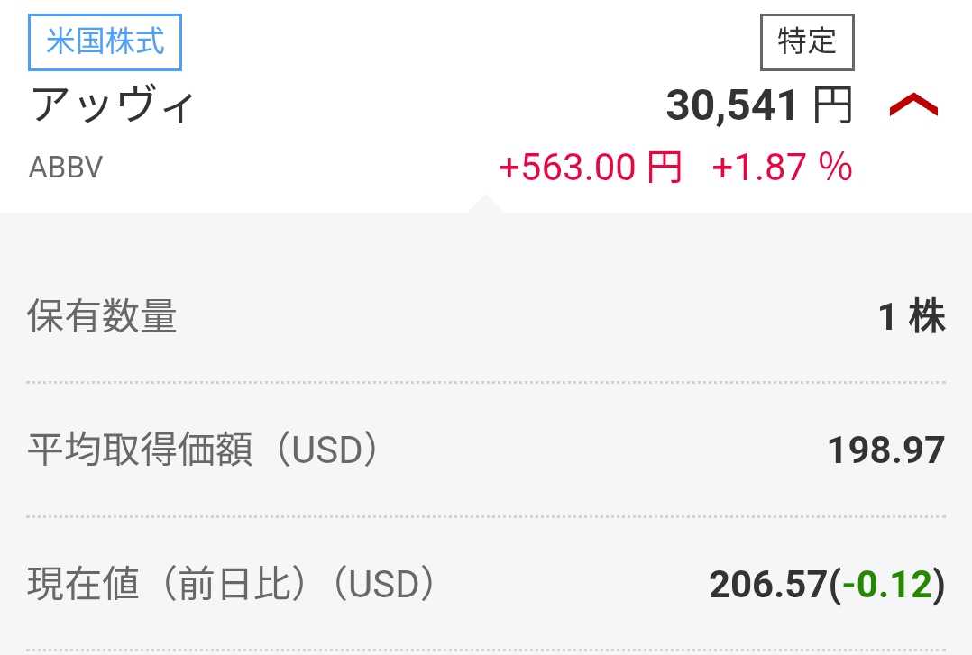Screen dimensions: 972x655
Task: Tap the 円 unit beside 30,541
Action: 832,107
